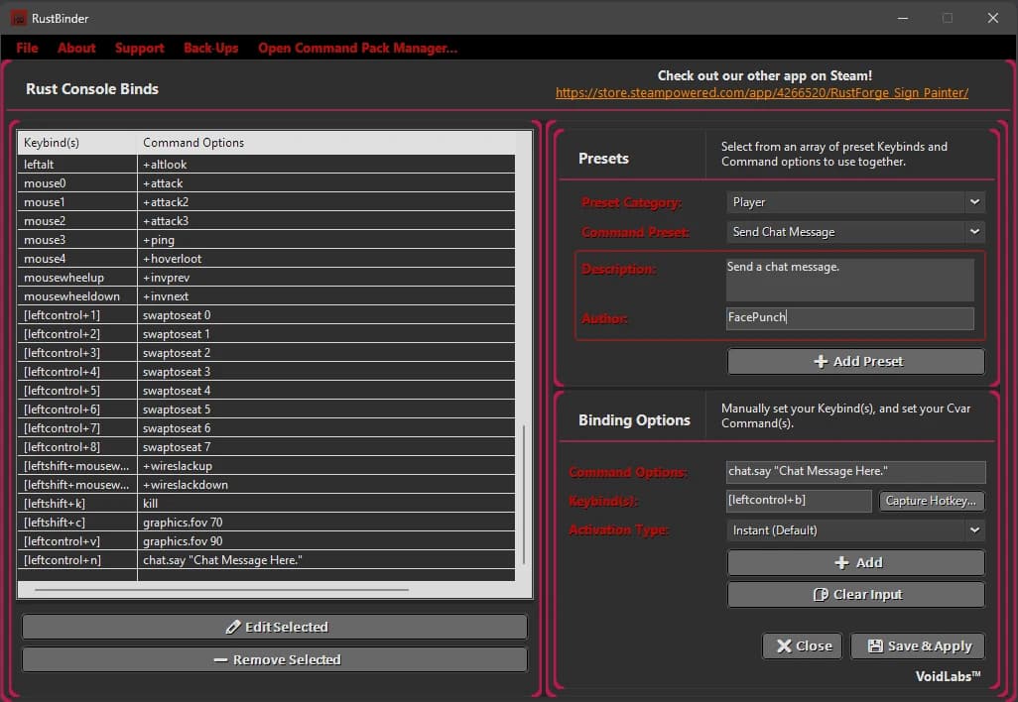This screenshot has height=702, width=1018.
Task: Select the [leftcontrol+5] keybind row
Action: pos(266,390)
